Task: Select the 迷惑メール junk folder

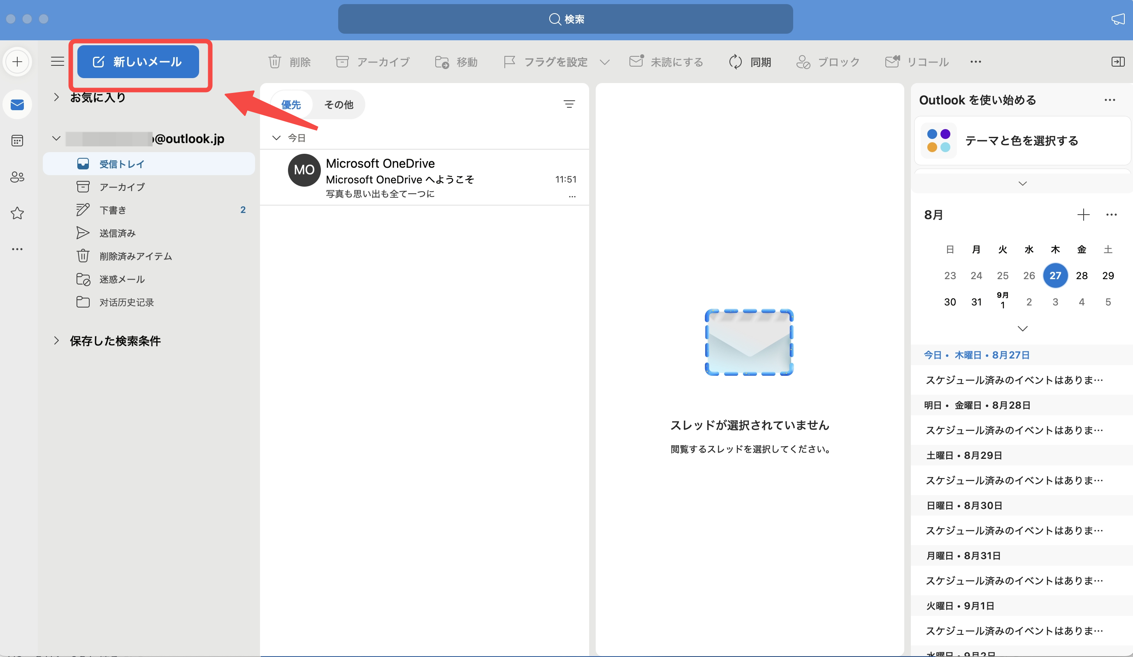Action: pos(149,279)
